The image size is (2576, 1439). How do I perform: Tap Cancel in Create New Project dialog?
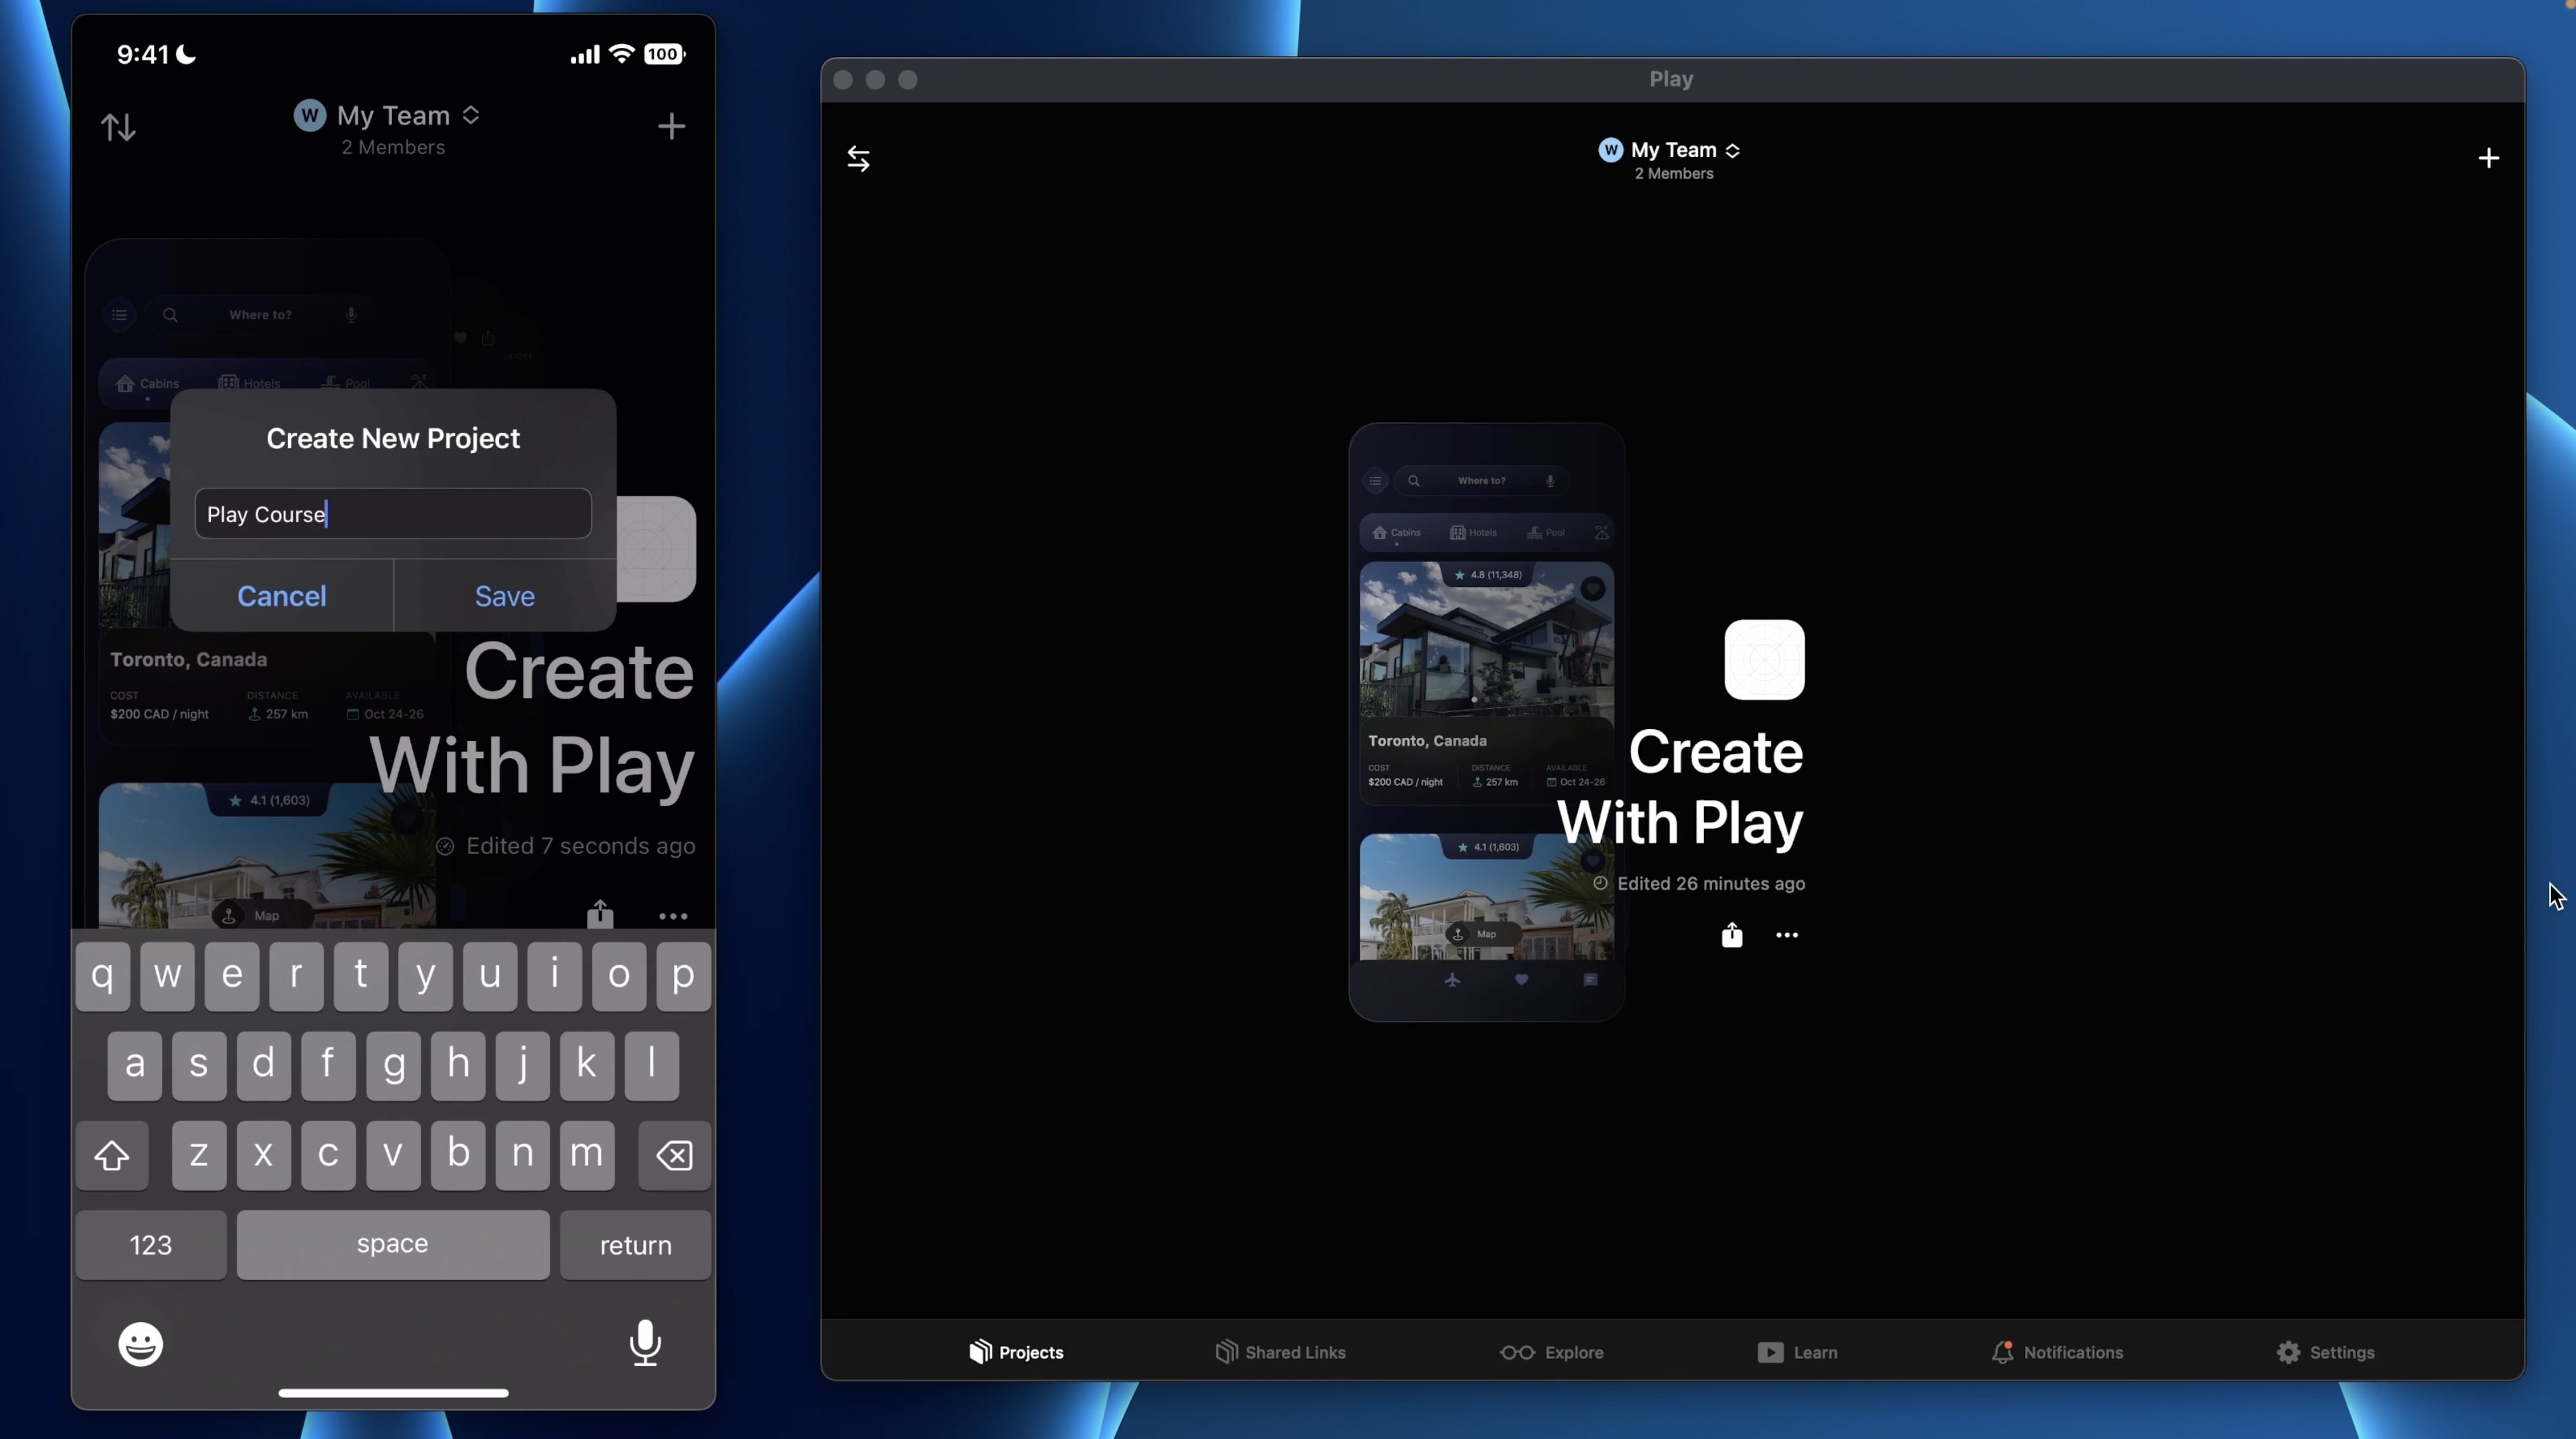282,596
